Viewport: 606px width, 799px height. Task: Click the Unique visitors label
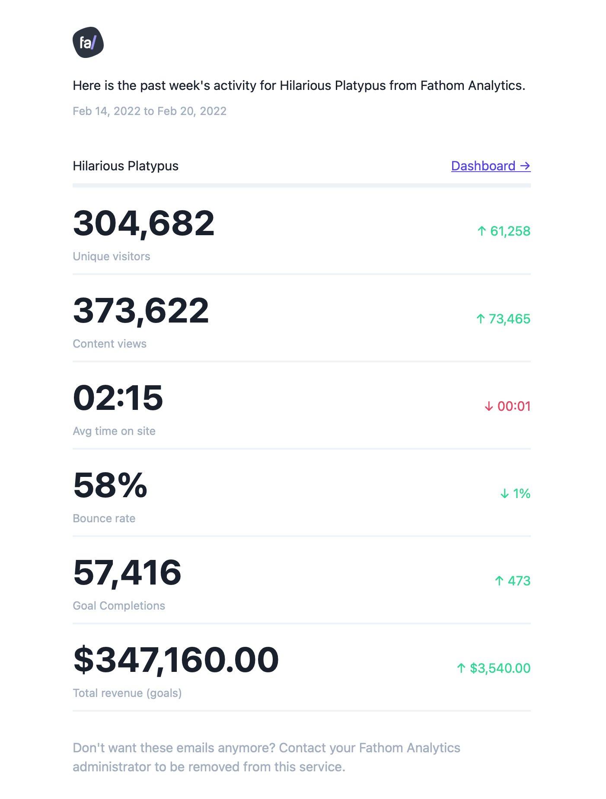[x=112, y=256]
